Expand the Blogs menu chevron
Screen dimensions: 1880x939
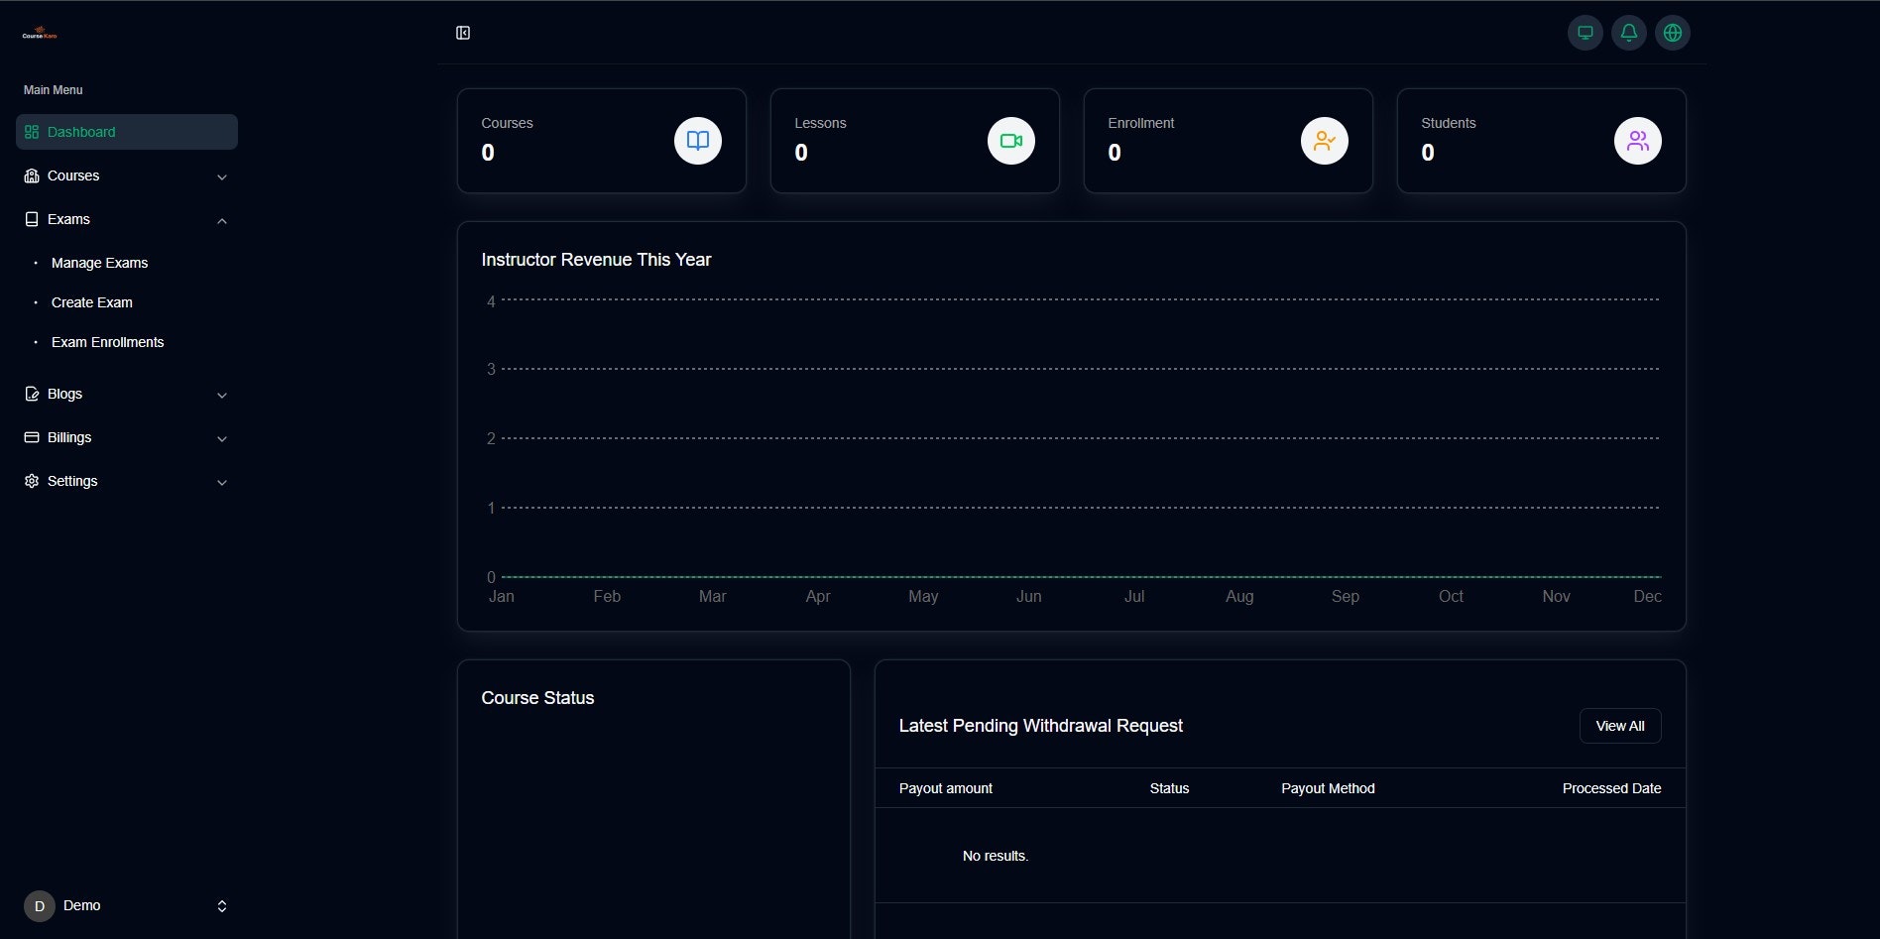tap(222, 395)
